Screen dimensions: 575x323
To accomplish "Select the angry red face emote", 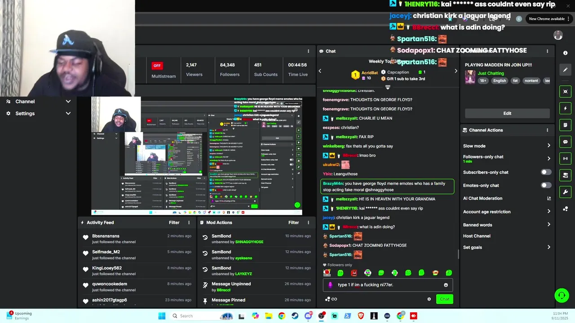I will pyautogui.click(x=354, y=273).
